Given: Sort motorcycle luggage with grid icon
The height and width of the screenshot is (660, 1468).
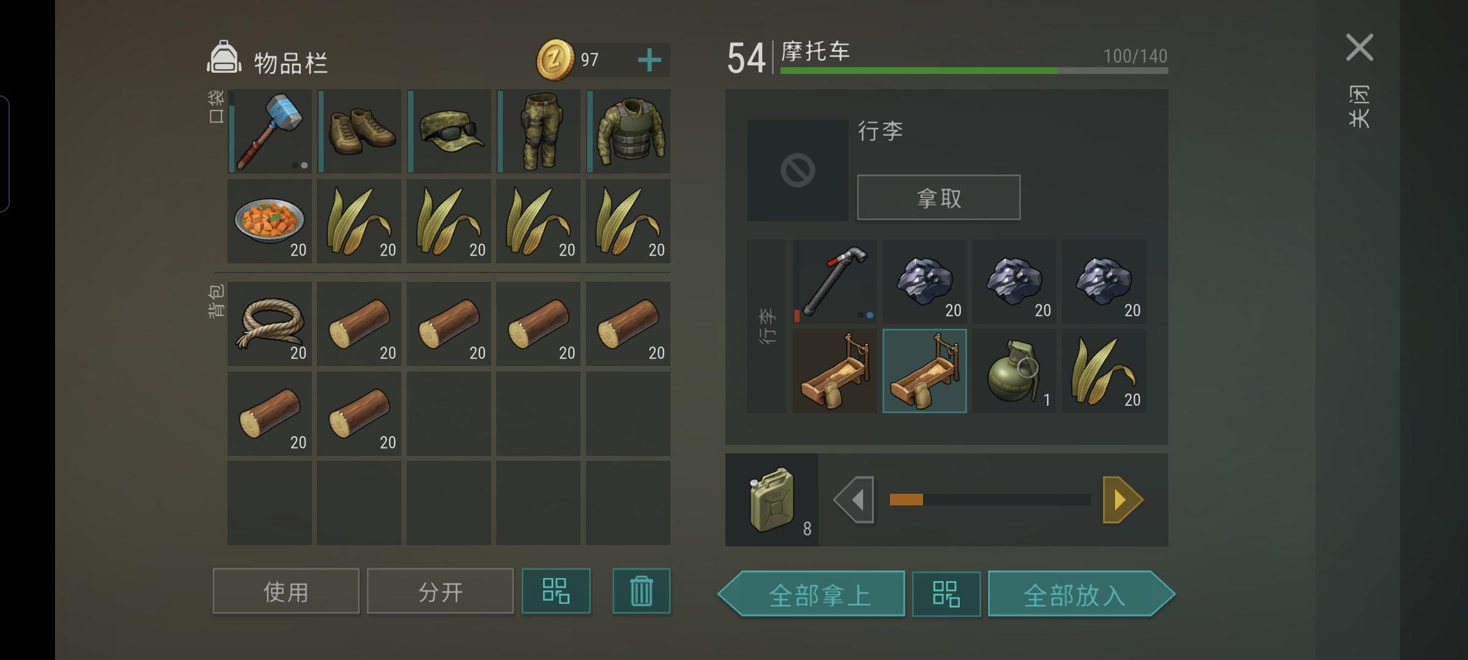Looking at the screenshot, I should (946, 594).
